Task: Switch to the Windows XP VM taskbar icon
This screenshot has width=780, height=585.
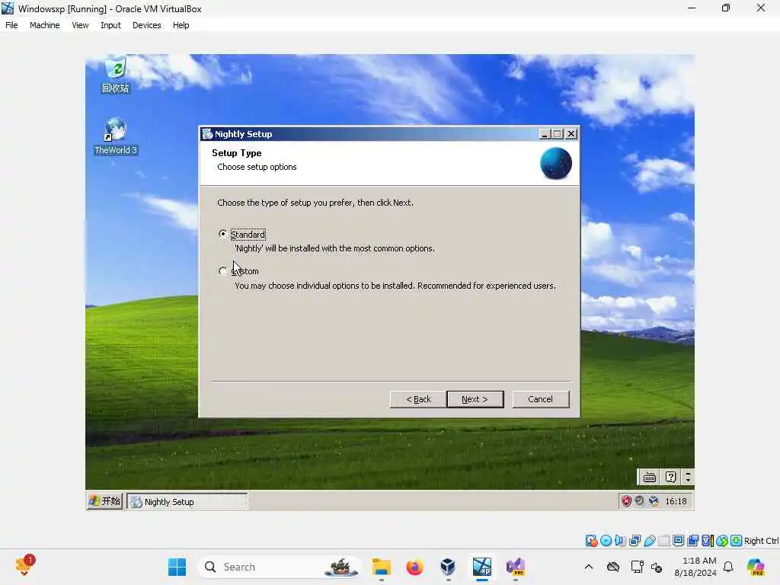Action: [481, 567]
